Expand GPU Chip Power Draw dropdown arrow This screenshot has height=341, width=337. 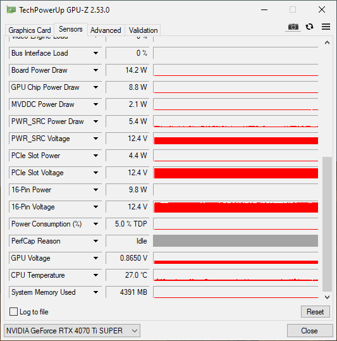tap(95, 87)
